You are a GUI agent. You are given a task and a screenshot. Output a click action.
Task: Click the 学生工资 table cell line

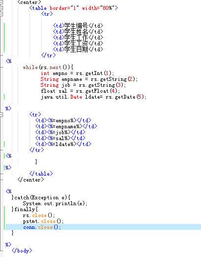78,43
